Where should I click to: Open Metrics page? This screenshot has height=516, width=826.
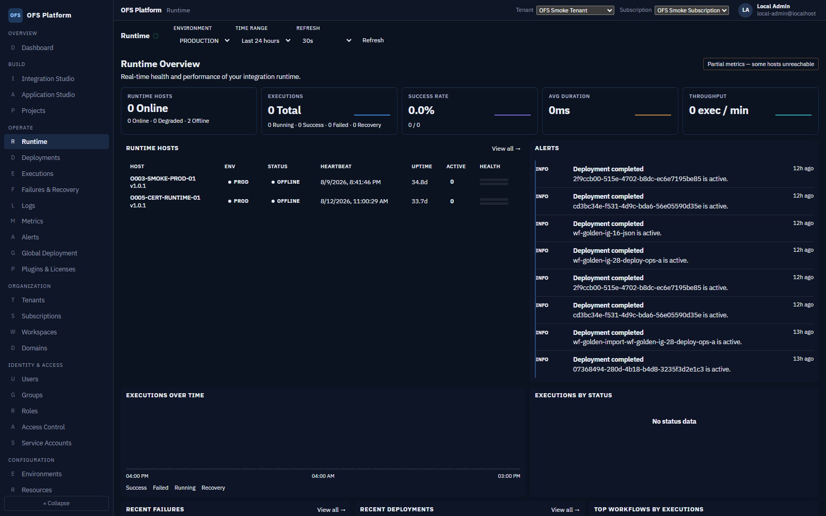pos(57,221)
